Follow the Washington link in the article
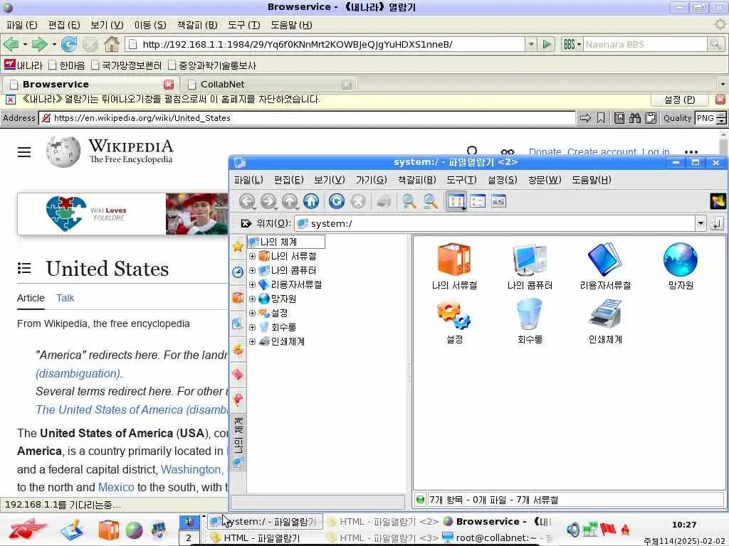 (x=191, y=469)
